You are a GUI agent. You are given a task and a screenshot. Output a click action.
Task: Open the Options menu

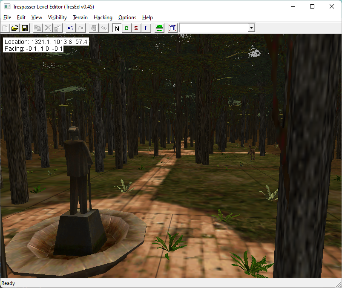pos(127,17)
